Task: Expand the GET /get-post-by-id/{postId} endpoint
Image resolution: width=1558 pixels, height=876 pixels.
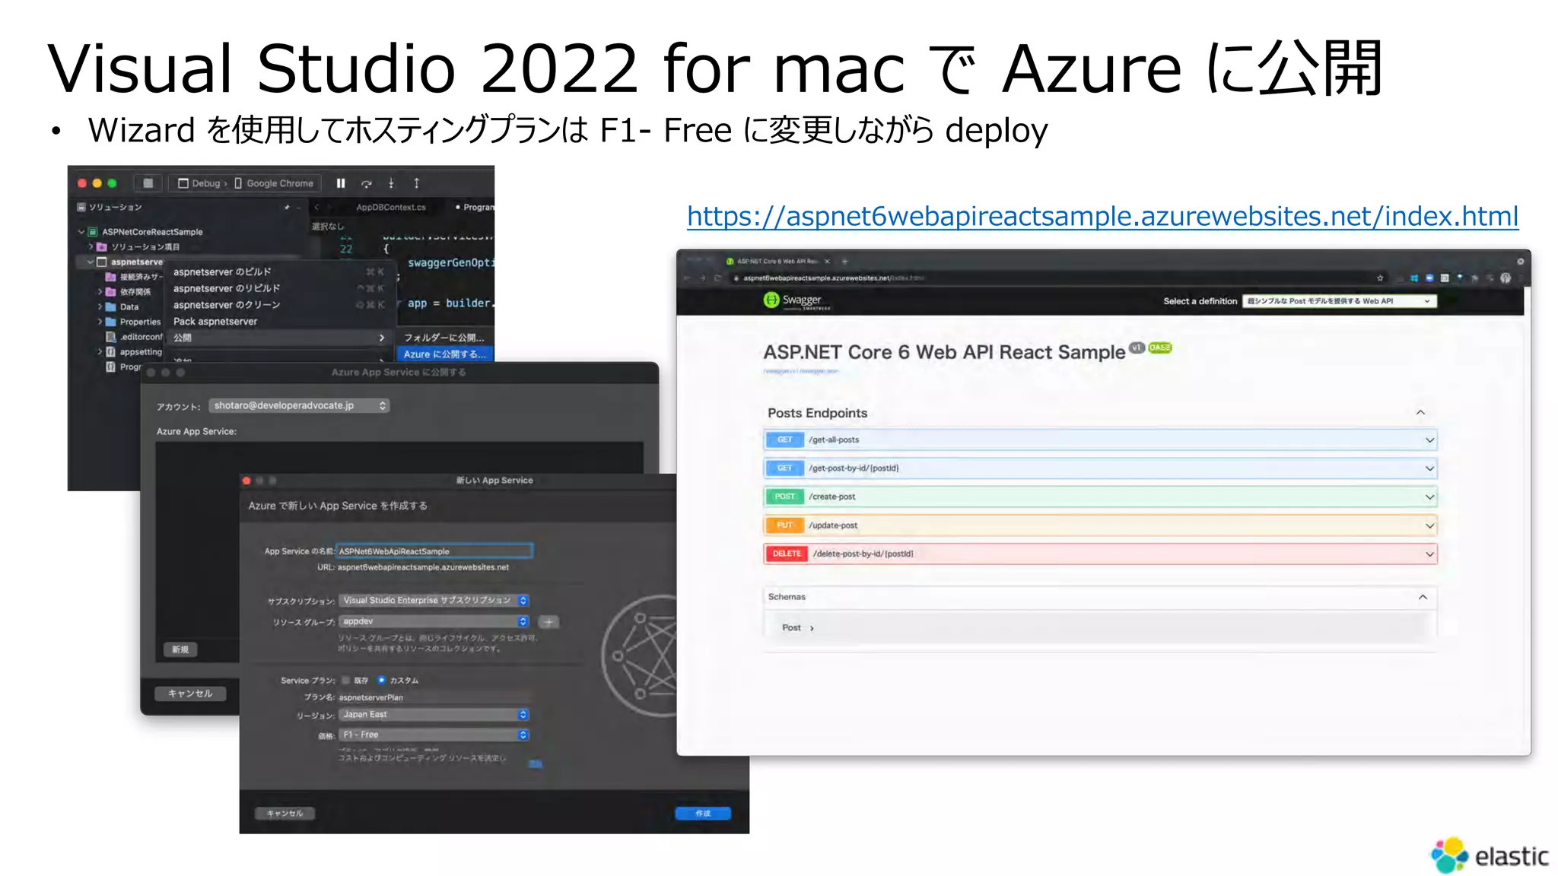Action: (1100, 468)
